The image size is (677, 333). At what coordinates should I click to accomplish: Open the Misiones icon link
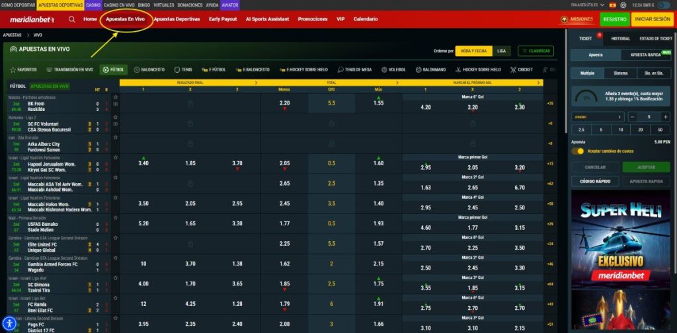point(577,19)
